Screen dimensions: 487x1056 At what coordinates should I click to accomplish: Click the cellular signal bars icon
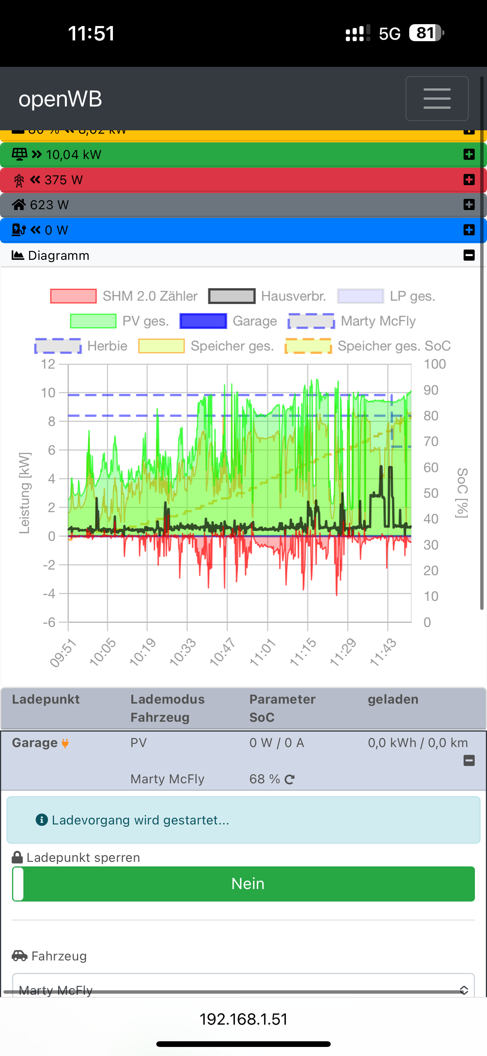pos(358,33)
